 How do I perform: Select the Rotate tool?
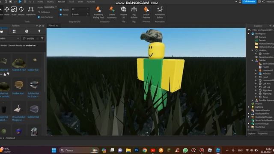tap(21, 11)
